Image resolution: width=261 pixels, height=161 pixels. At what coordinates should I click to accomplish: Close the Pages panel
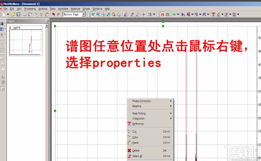(47, 21)
